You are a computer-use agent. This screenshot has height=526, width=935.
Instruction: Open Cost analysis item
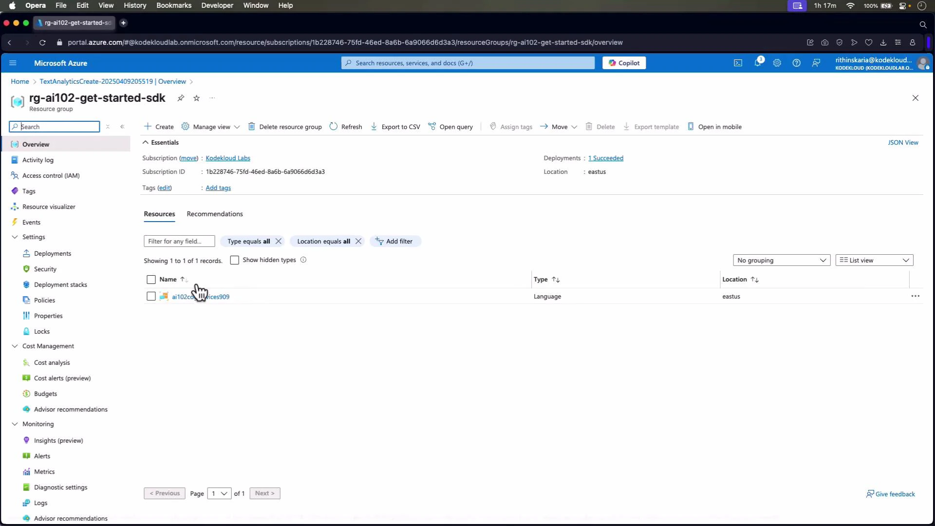point(52,362)
